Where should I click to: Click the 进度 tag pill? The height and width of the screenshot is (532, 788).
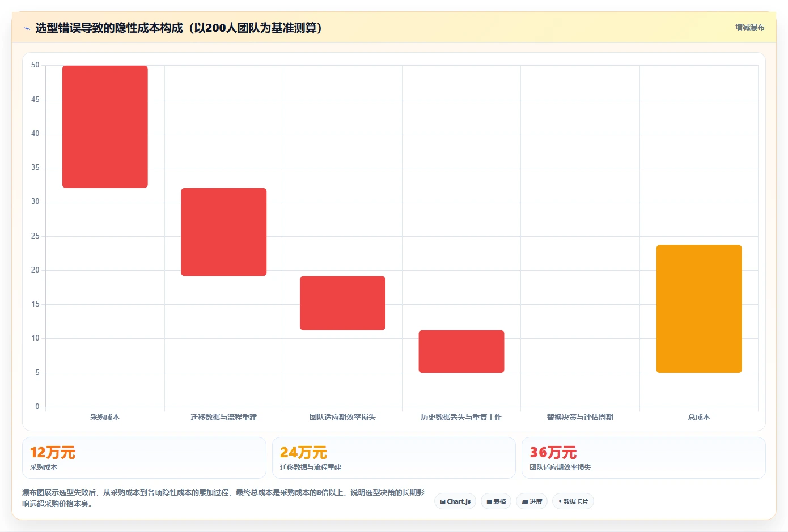532,501
